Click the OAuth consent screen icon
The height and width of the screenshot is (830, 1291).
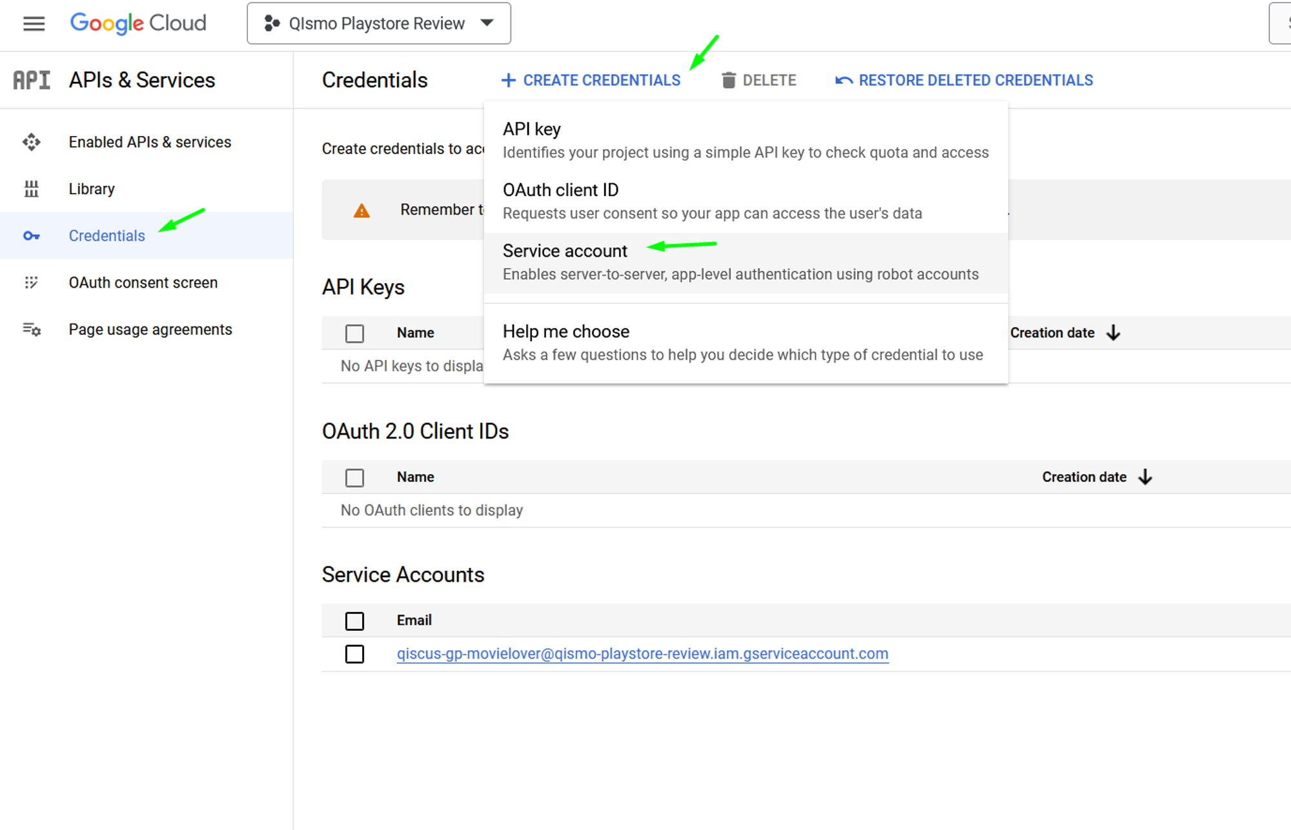click(32, 282)
